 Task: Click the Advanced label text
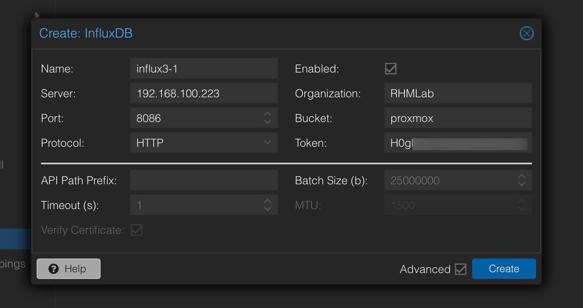click(425, 269)
